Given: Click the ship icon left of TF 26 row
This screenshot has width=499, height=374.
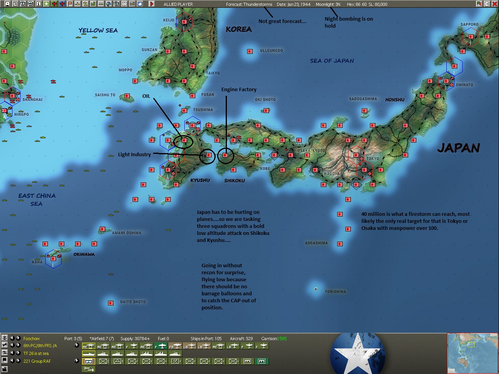Looking at the screenshot, I should [x=4, y=353].
